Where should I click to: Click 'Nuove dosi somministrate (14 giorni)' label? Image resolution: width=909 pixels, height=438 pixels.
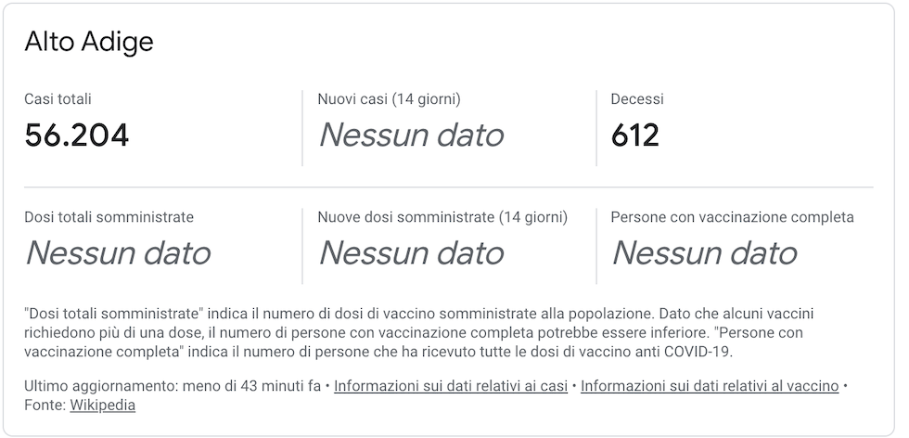click(x=442, y=217)
